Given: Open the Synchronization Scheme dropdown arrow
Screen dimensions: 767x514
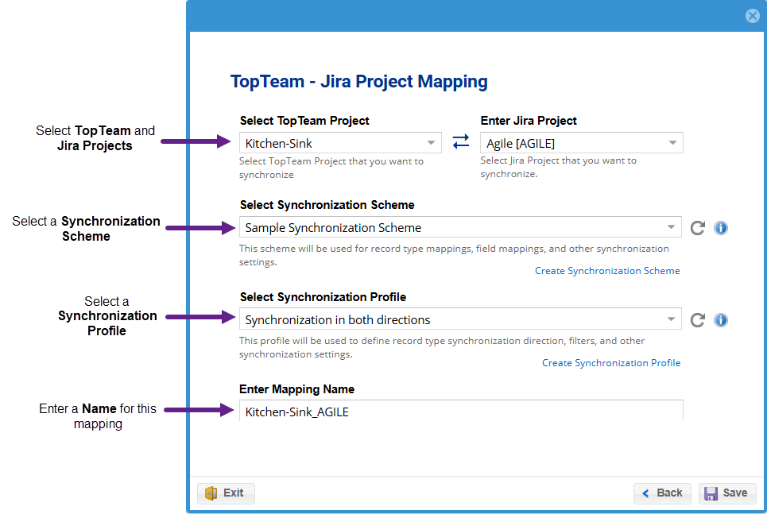Looking at the screenshot, I should (672, 227).
